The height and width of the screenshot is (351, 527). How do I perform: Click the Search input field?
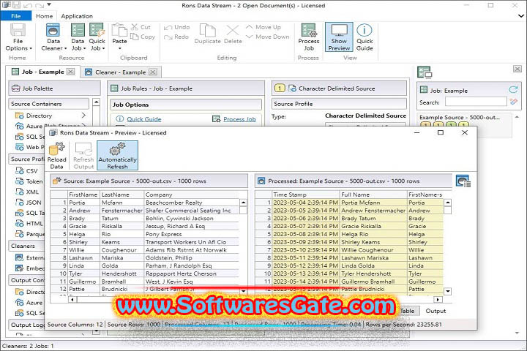coord(476,102)
